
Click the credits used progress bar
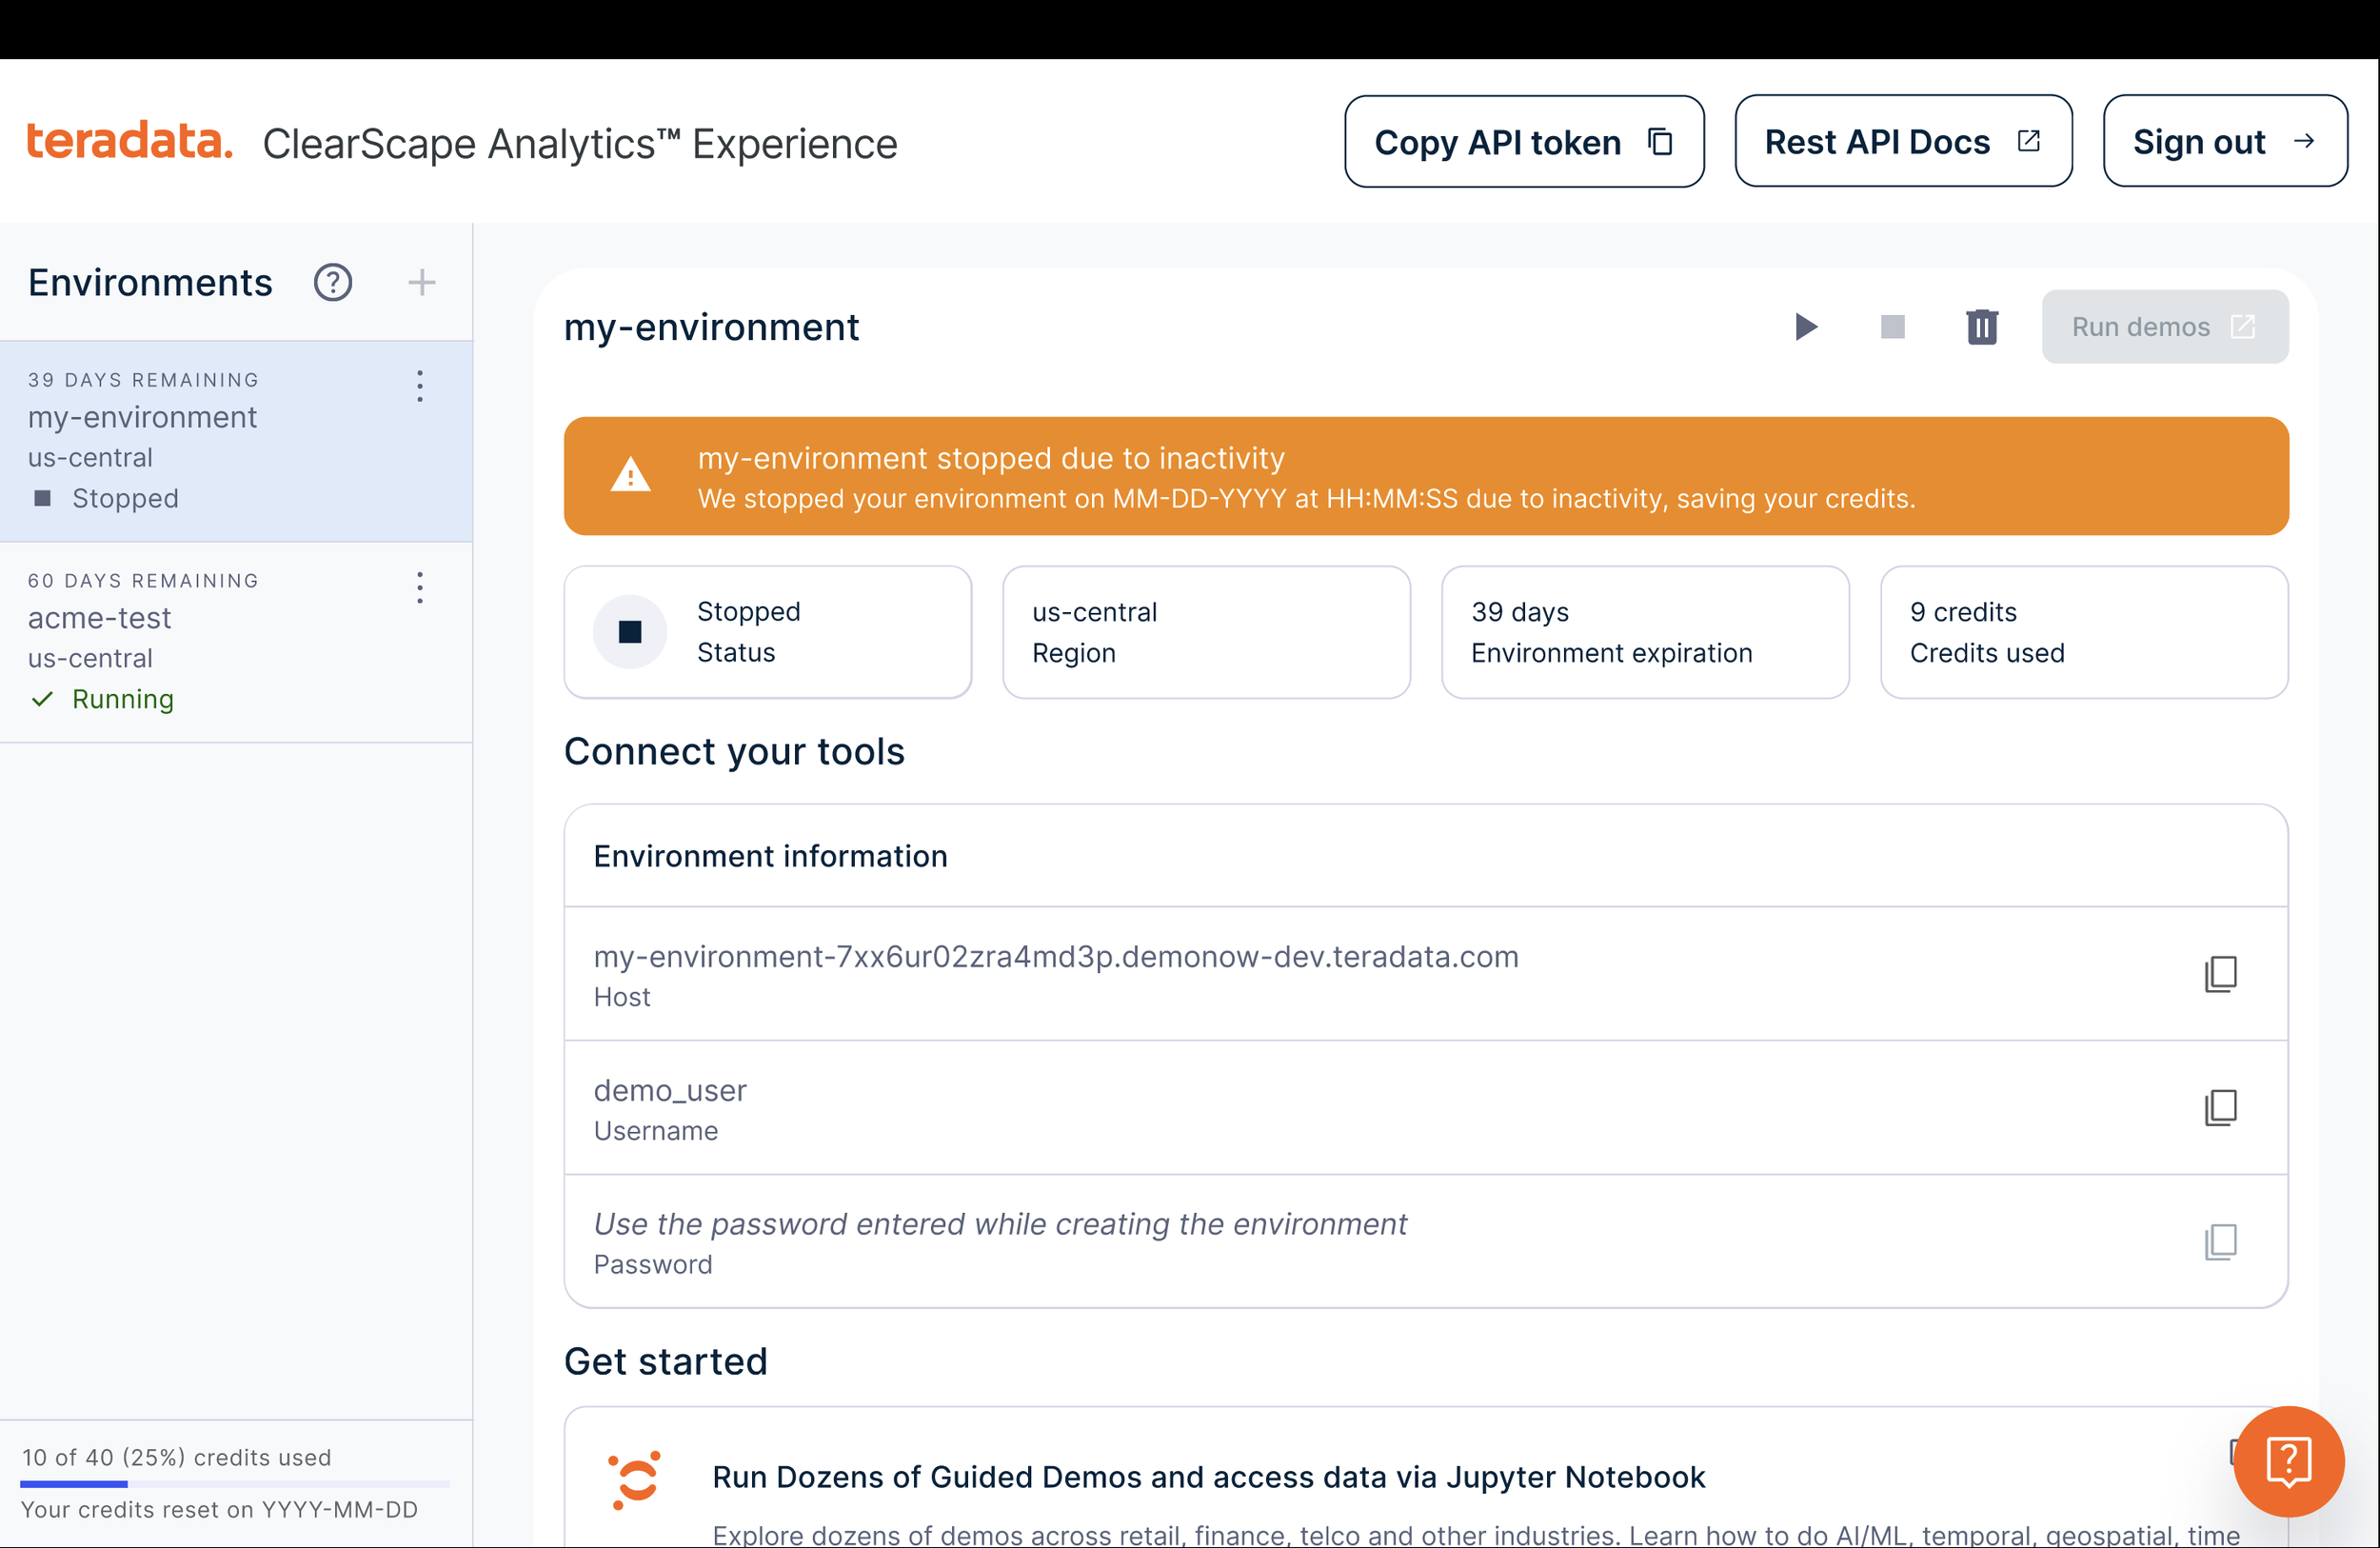click(x=236, y=1483)
